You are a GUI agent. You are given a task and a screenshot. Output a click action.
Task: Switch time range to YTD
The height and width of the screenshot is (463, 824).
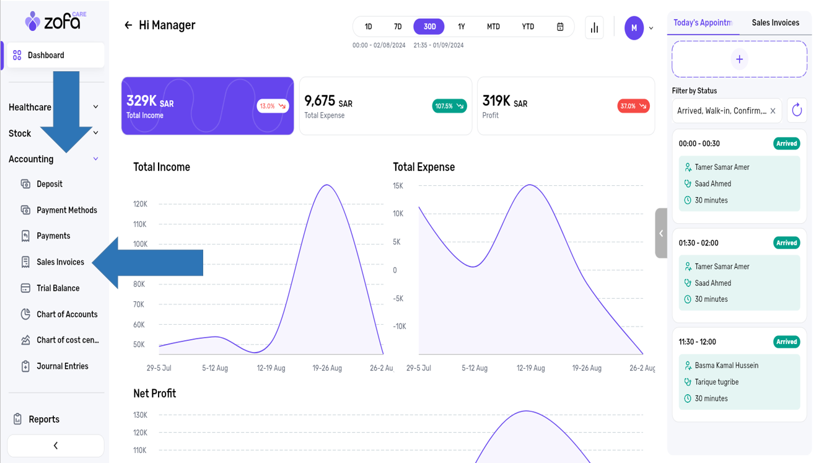pos(528,27)
